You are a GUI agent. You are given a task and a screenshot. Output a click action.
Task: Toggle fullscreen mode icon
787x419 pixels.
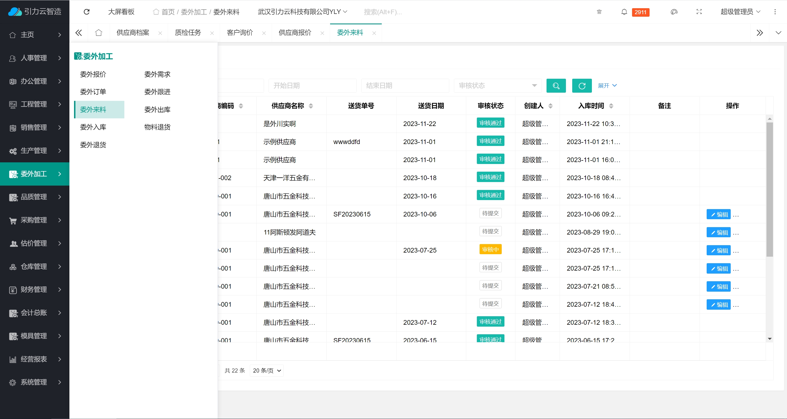[699, 12]
